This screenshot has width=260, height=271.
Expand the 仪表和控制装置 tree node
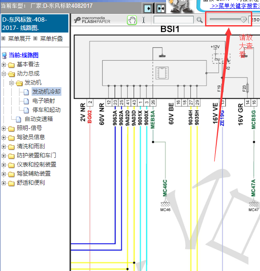pos(3,165)
